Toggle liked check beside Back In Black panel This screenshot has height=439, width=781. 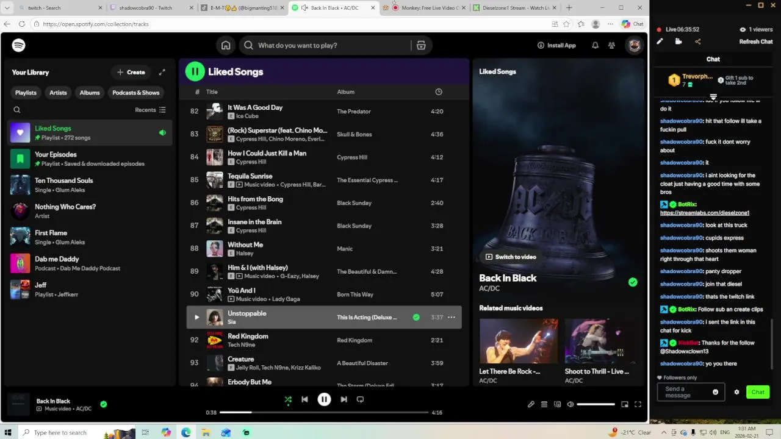click(x=633, y=282)
